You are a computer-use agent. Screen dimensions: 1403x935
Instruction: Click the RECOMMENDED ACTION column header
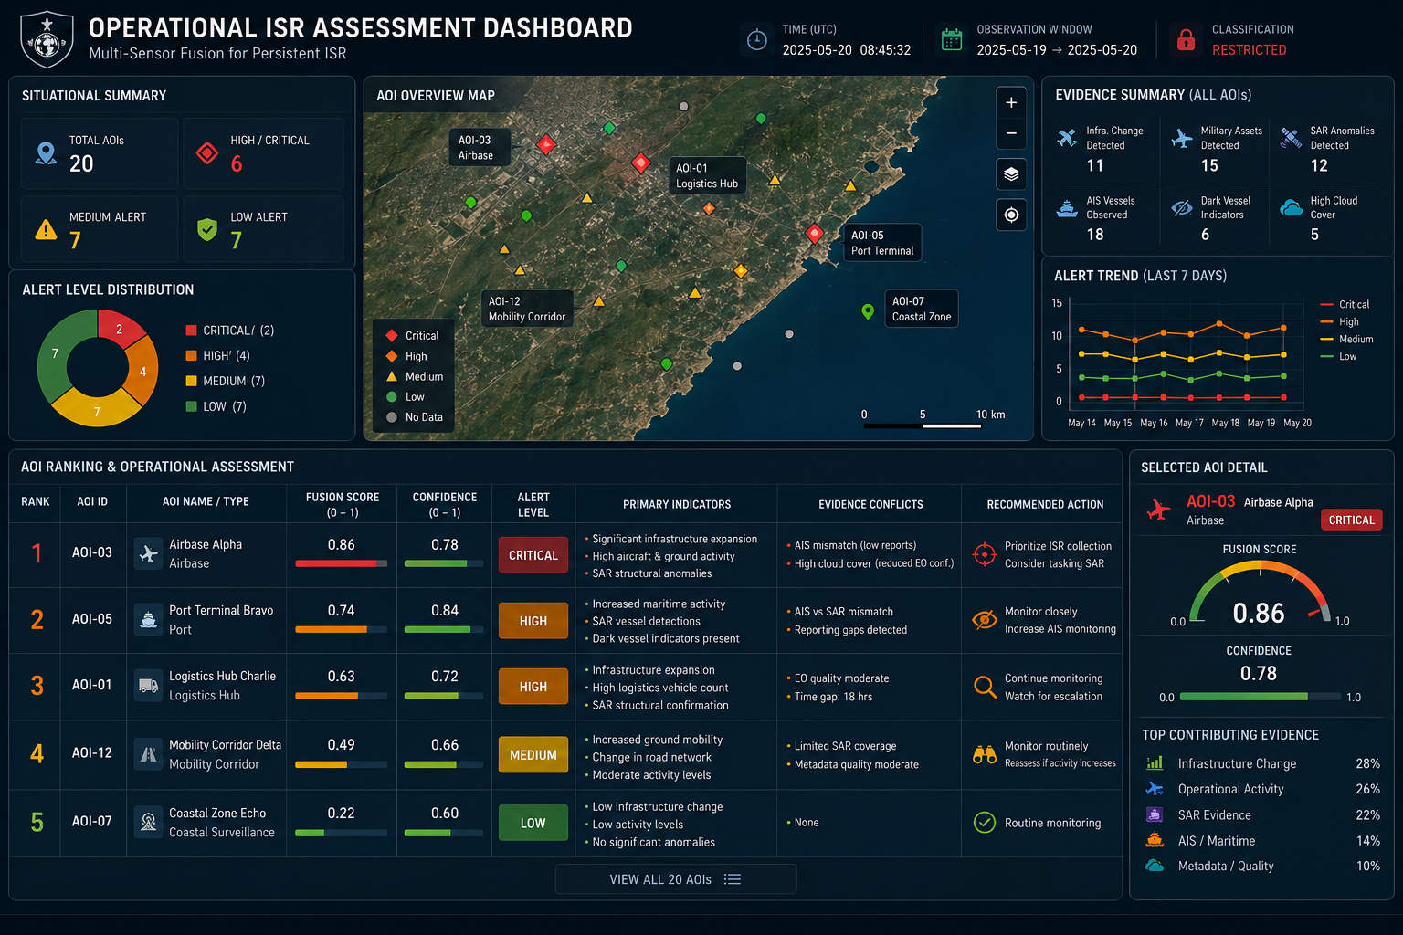(x=1045, y=504)
